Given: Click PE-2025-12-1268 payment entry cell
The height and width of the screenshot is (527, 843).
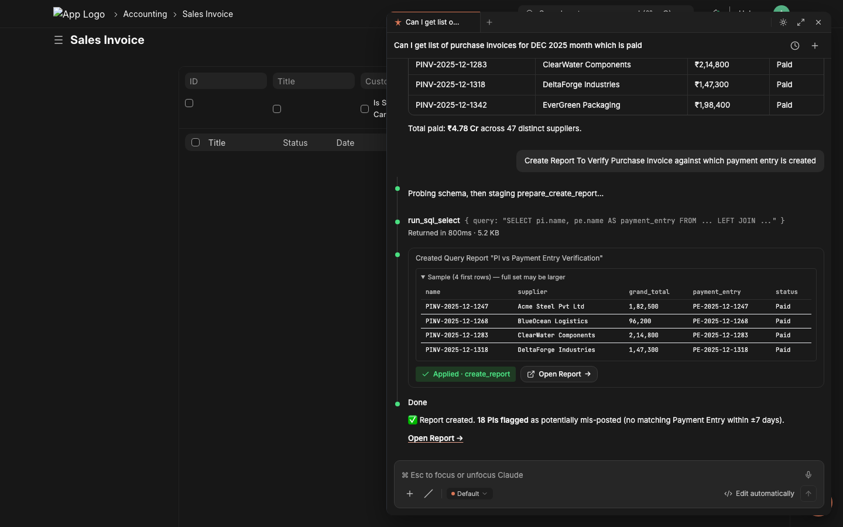Looking at the screenshot, I should 720,321.
